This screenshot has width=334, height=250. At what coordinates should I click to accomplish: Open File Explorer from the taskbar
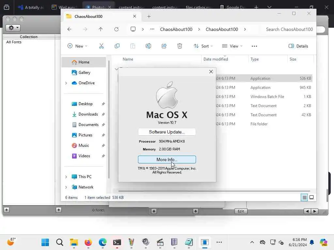point(74,242)
